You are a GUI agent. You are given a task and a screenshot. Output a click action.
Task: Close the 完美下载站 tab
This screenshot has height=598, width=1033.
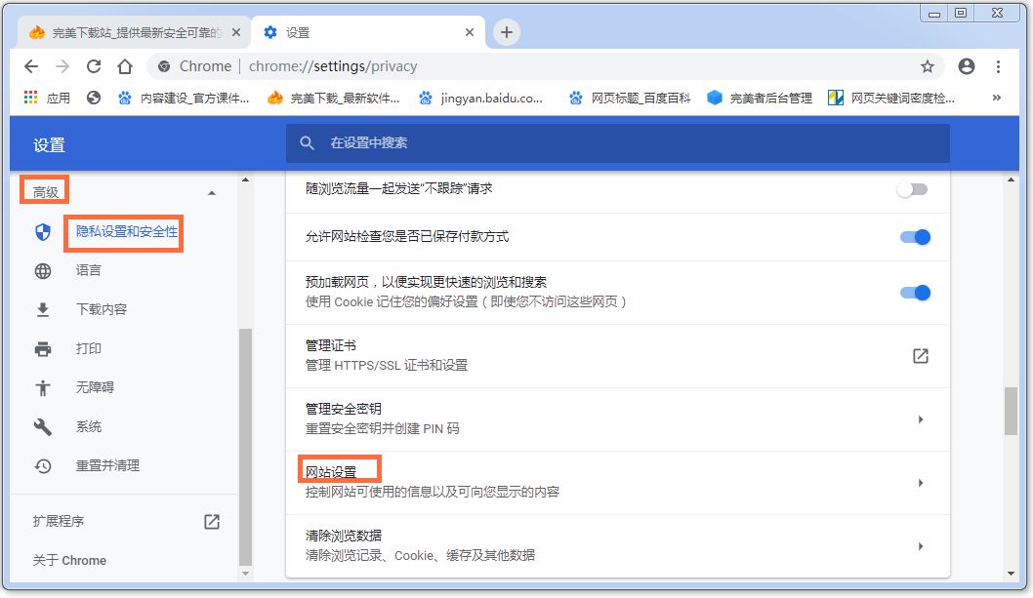tap(236, 32)
